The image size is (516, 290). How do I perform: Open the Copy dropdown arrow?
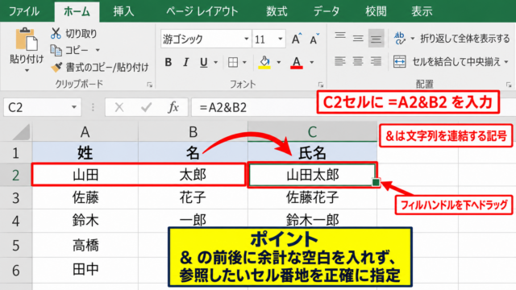tap(98, 50)
